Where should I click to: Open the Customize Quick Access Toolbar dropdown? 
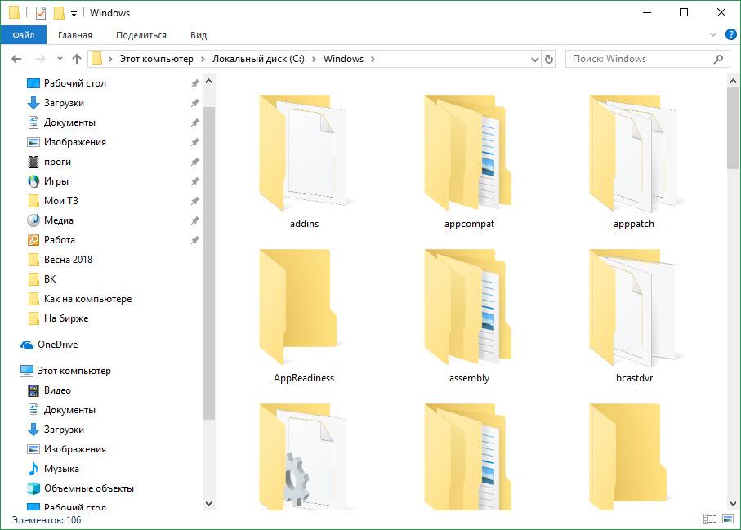tap(74, 14)
